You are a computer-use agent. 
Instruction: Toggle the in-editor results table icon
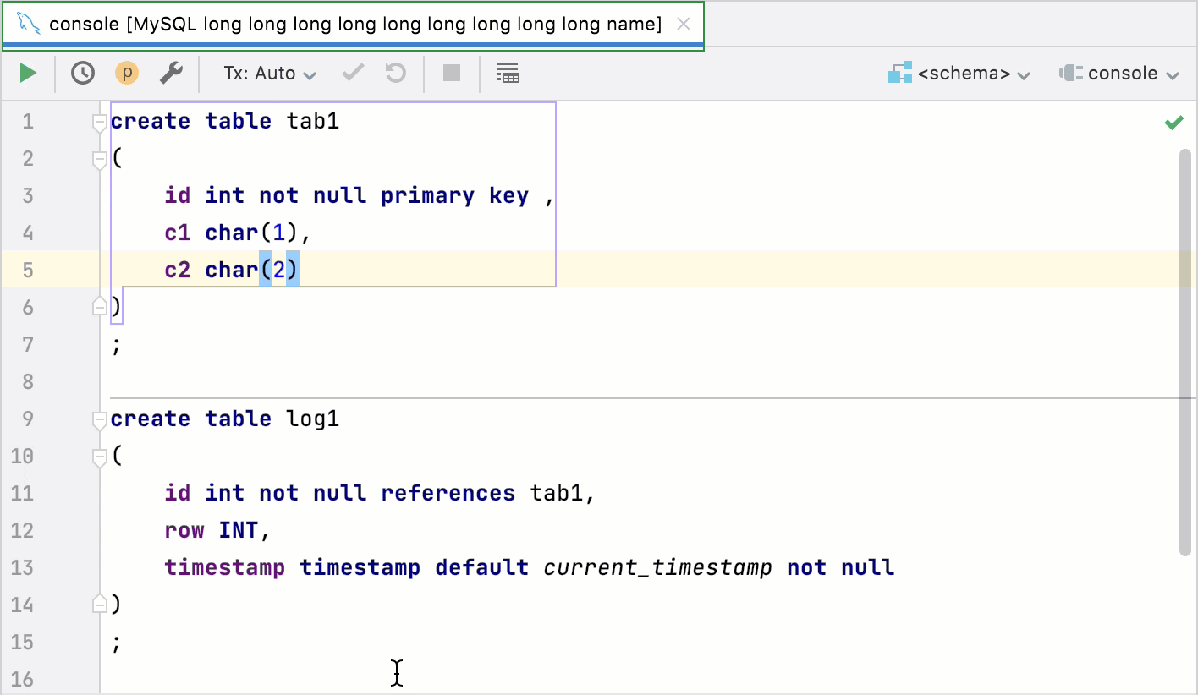click(x=508, y=74)
